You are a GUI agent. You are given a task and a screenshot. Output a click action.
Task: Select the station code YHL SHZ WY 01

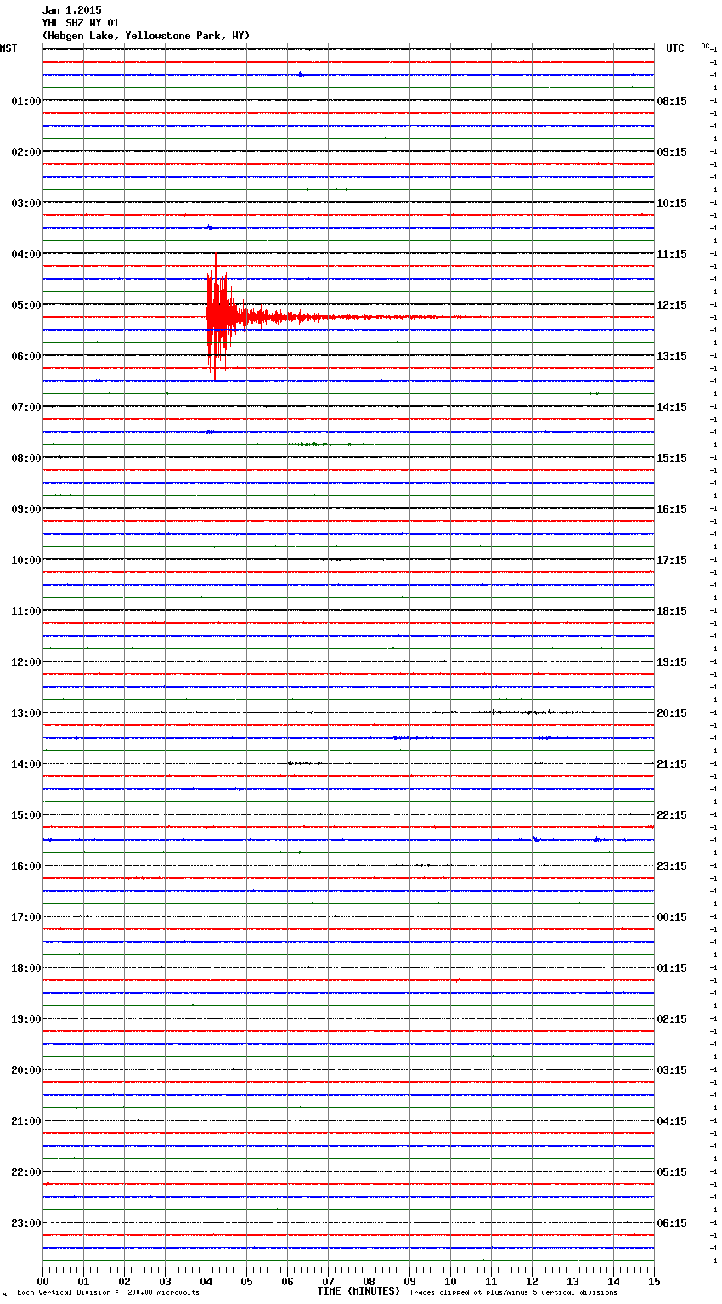pyautogui.click(x=81, y=23)
